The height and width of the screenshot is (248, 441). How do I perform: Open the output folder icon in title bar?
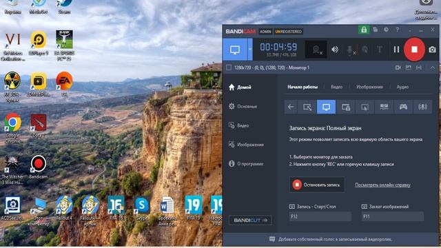click(x=375, y=30)
